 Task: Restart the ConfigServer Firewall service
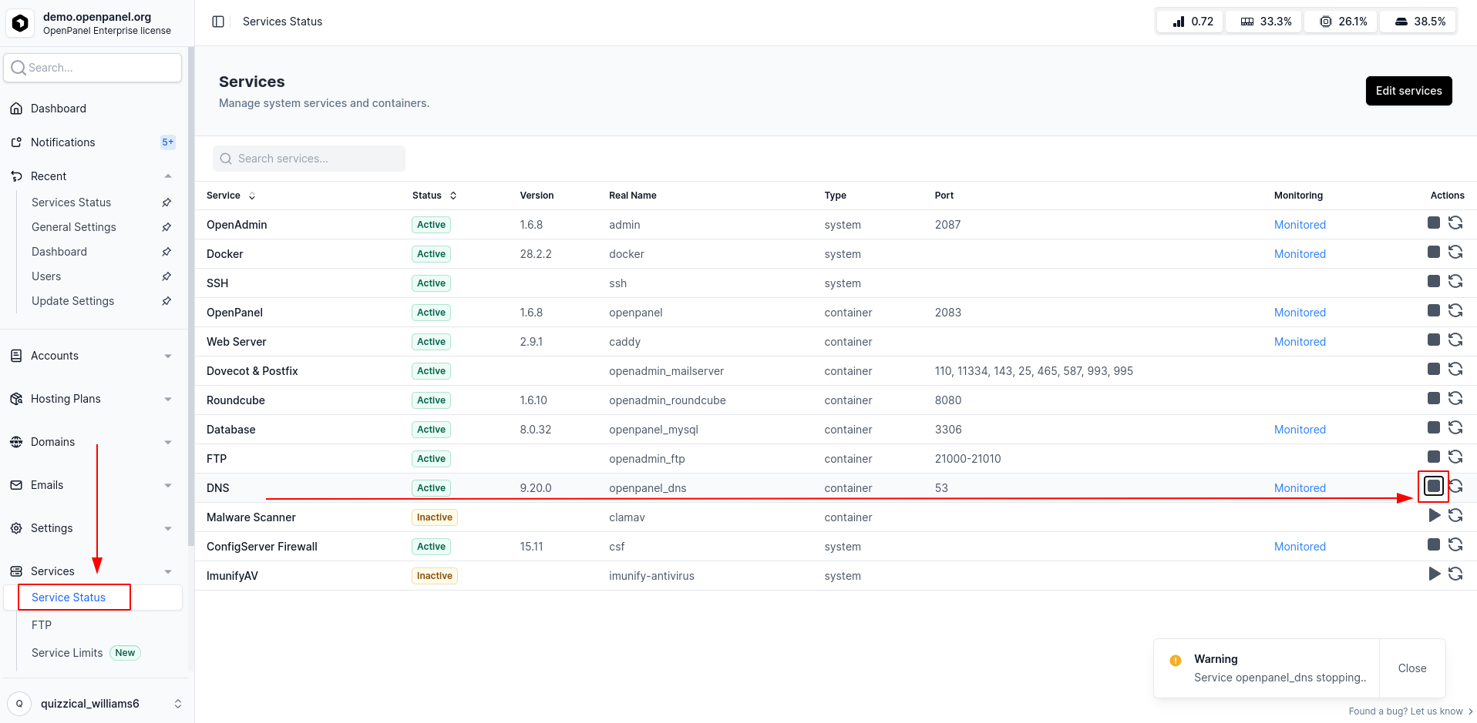[1455, 545]
